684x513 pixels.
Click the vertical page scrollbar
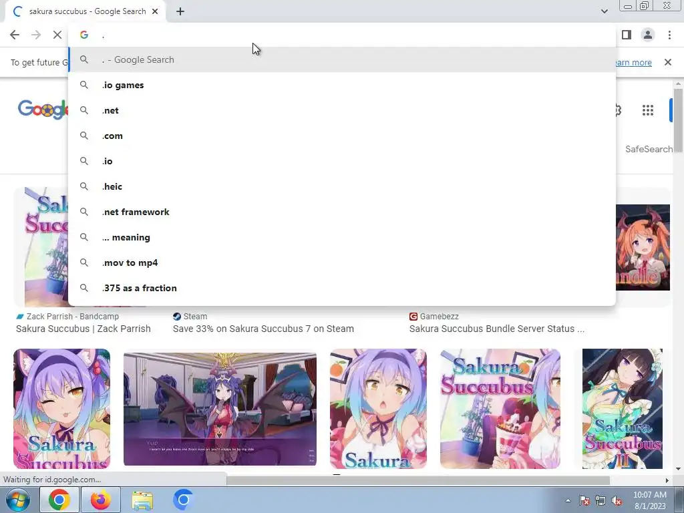[x=678, y=120]
